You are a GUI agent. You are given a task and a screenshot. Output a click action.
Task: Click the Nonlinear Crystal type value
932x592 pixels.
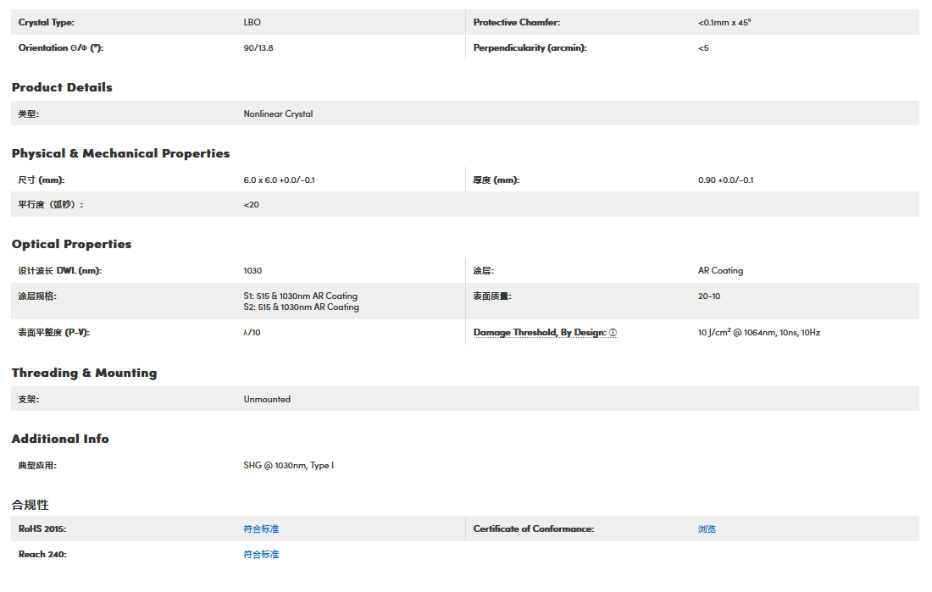click(x=278, y=114)
